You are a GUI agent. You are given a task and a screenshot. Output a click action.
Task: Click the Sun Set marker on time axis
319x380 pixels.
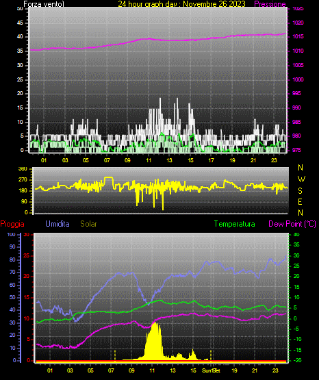211,370
